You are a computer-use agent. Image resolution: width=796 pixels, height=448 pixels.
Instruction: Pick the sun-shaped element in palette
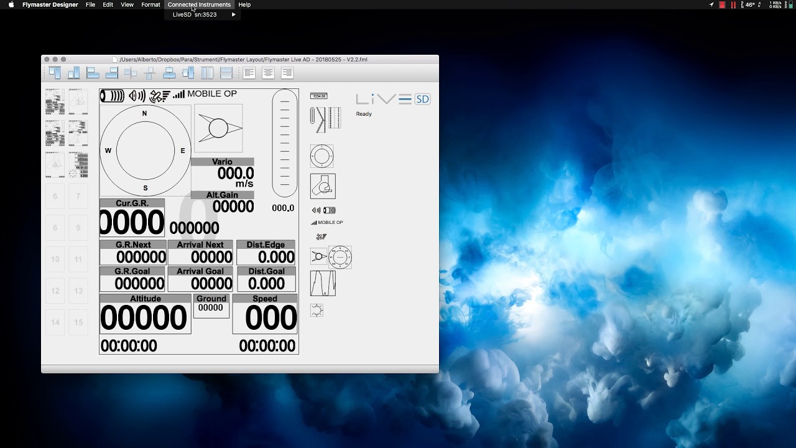pos(317,310)
